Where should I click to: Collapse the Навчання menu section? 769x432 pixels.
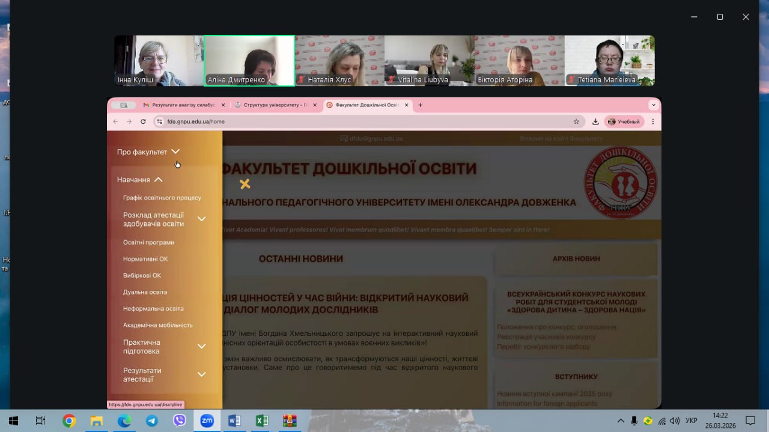pyautogui.click(x=139, y=180)
